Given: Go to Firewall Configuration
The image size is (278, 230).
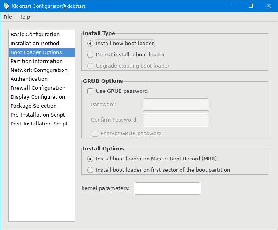Looking at the screenshot, I should click(42, 88).
